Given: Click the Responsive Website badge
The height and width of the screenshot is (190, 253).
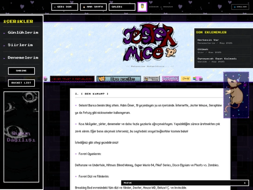Looking at the screenshot, I should pos(151,79).
